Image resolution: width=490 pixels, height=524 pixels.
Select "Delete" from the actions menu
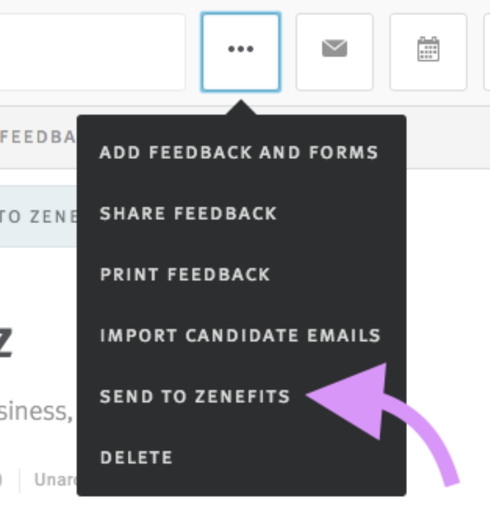point(136,458)
